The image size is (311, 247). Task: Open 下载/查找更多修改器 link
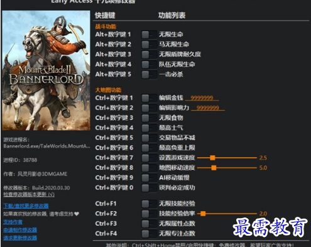pyautogui.click(x=26, y=206)
